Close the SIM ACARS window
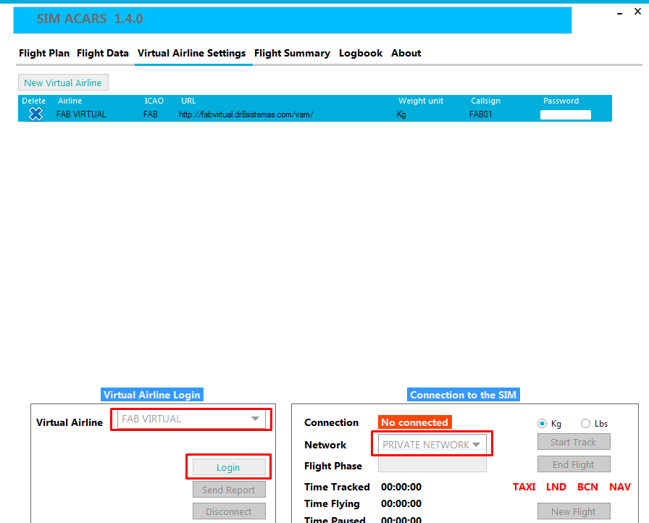 [637, 12]
